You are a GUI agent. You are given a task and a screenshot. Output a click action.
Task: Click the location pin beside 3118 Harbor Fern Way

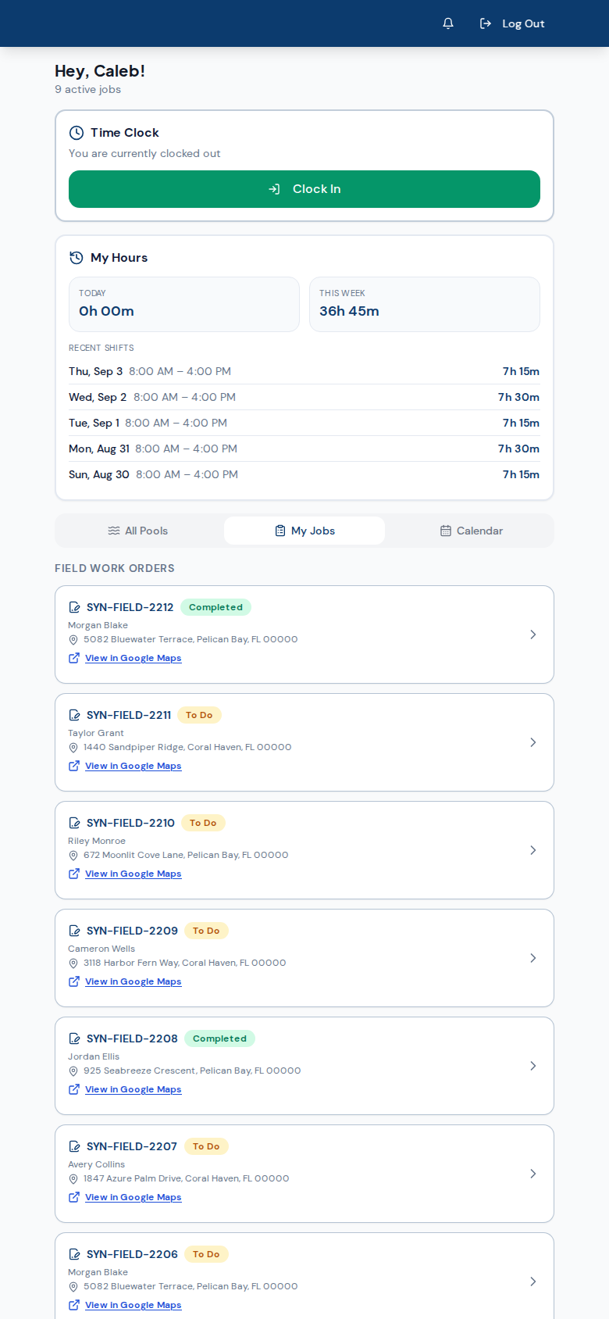[73, 963]
